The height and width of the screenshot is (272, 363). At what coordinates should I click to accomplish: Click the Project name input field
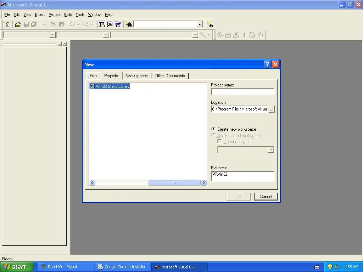tap(242, 92)
